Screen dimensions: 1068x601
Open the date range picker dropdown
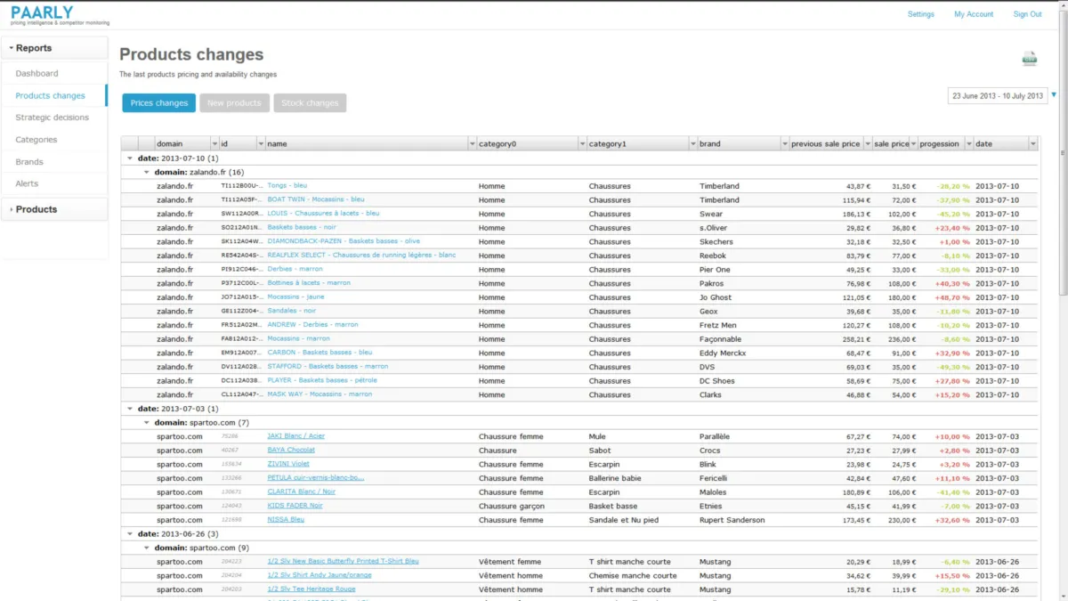pos(1054,94)
